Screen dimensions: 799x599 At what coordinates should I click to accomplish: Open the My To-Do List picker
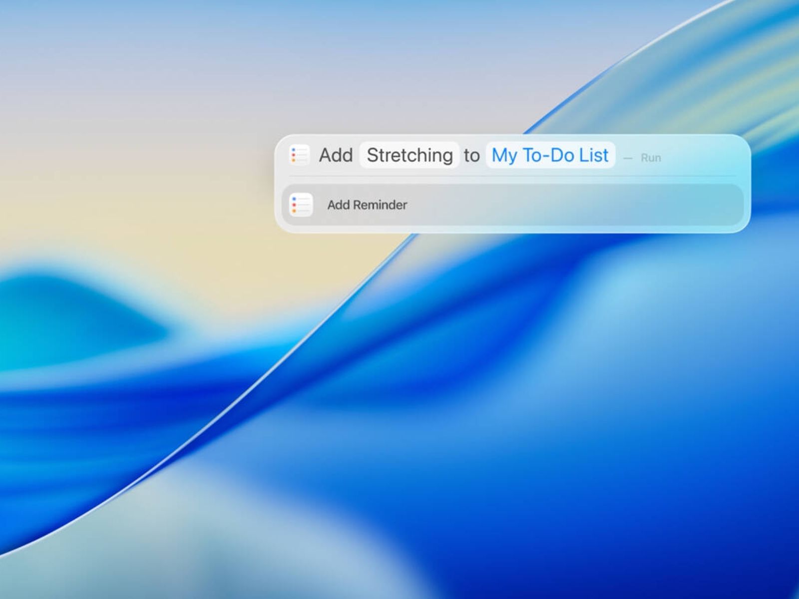[550, 155]
